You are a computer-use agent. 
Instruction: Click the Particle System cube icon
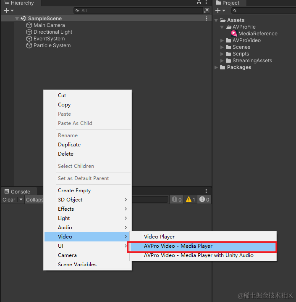coord(29,45)
